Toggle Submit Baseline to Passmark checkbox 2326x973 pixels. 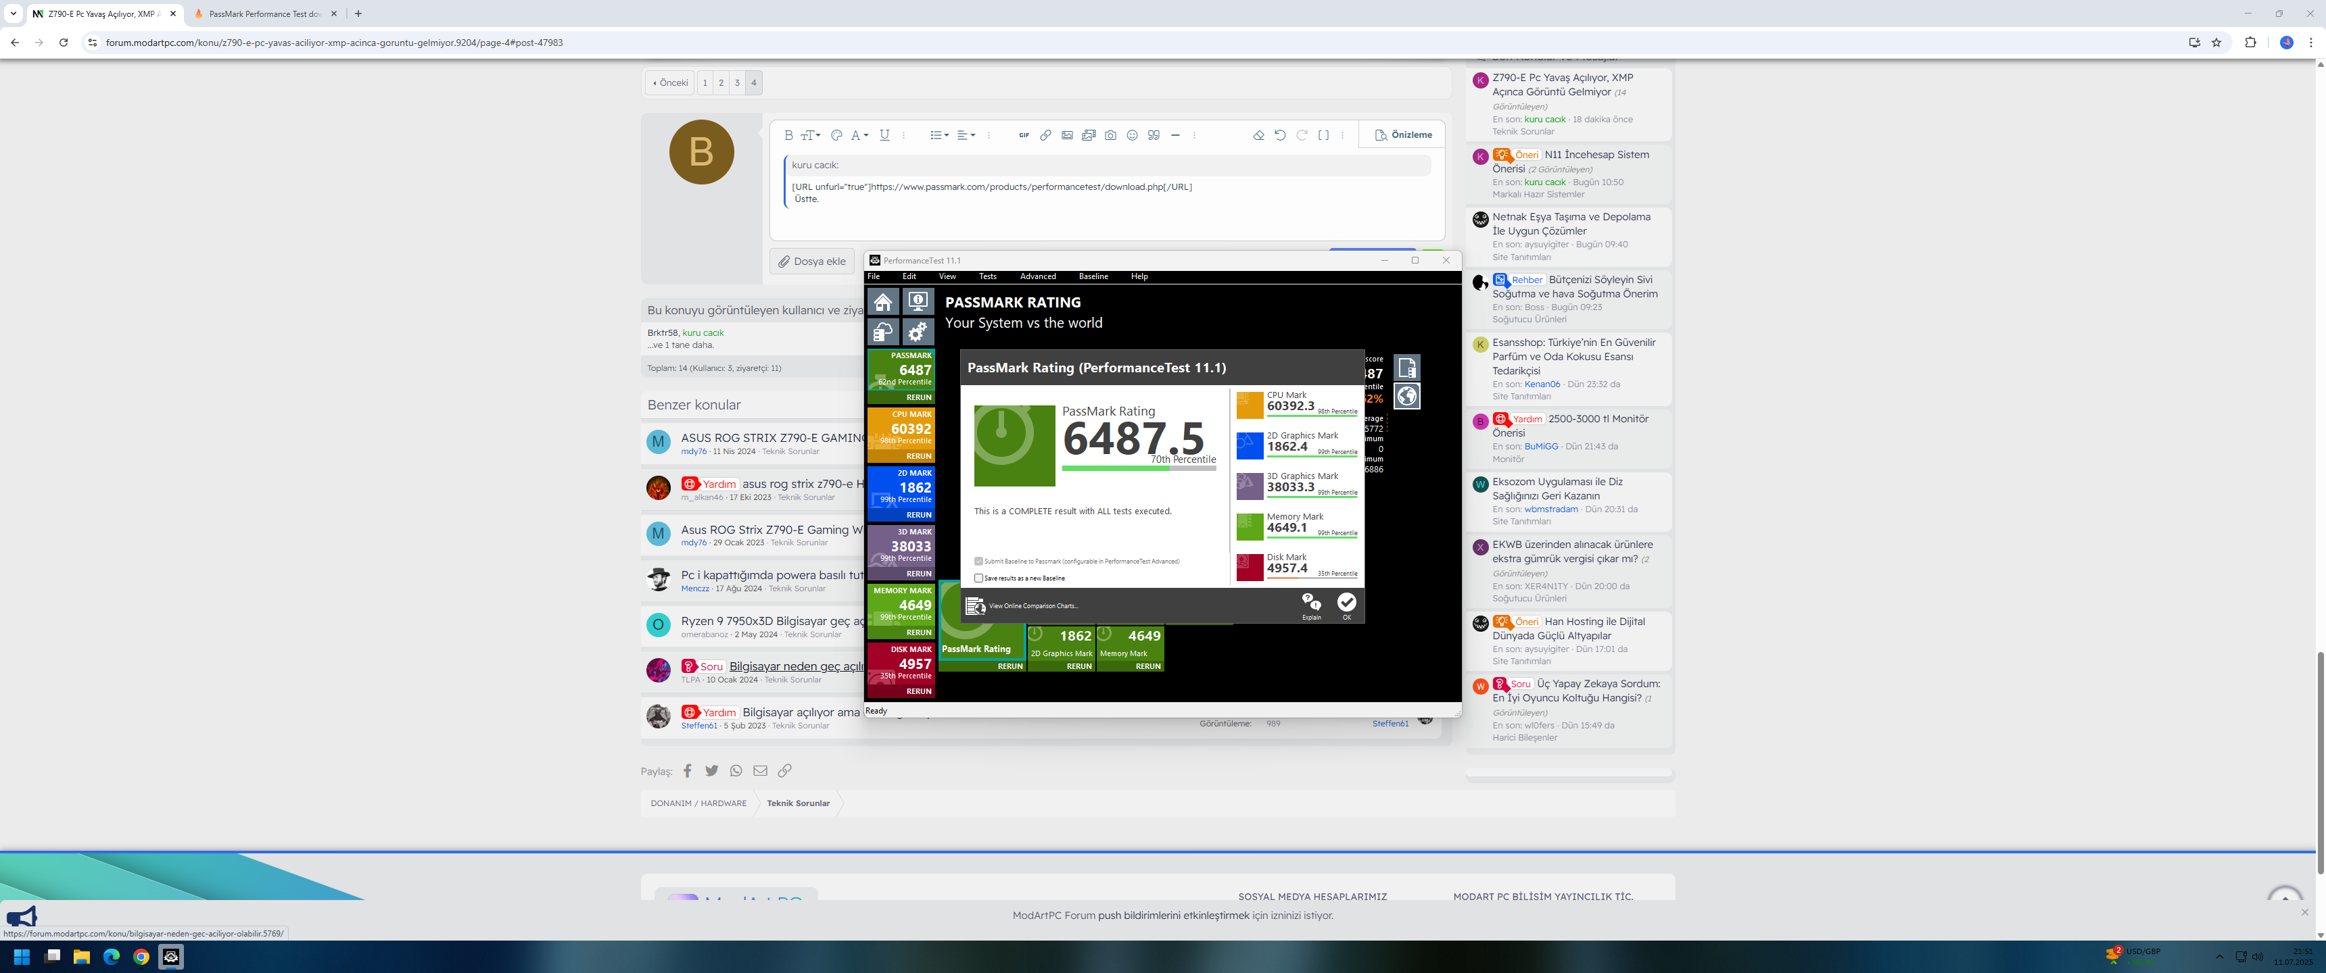(x=978, y=562)
